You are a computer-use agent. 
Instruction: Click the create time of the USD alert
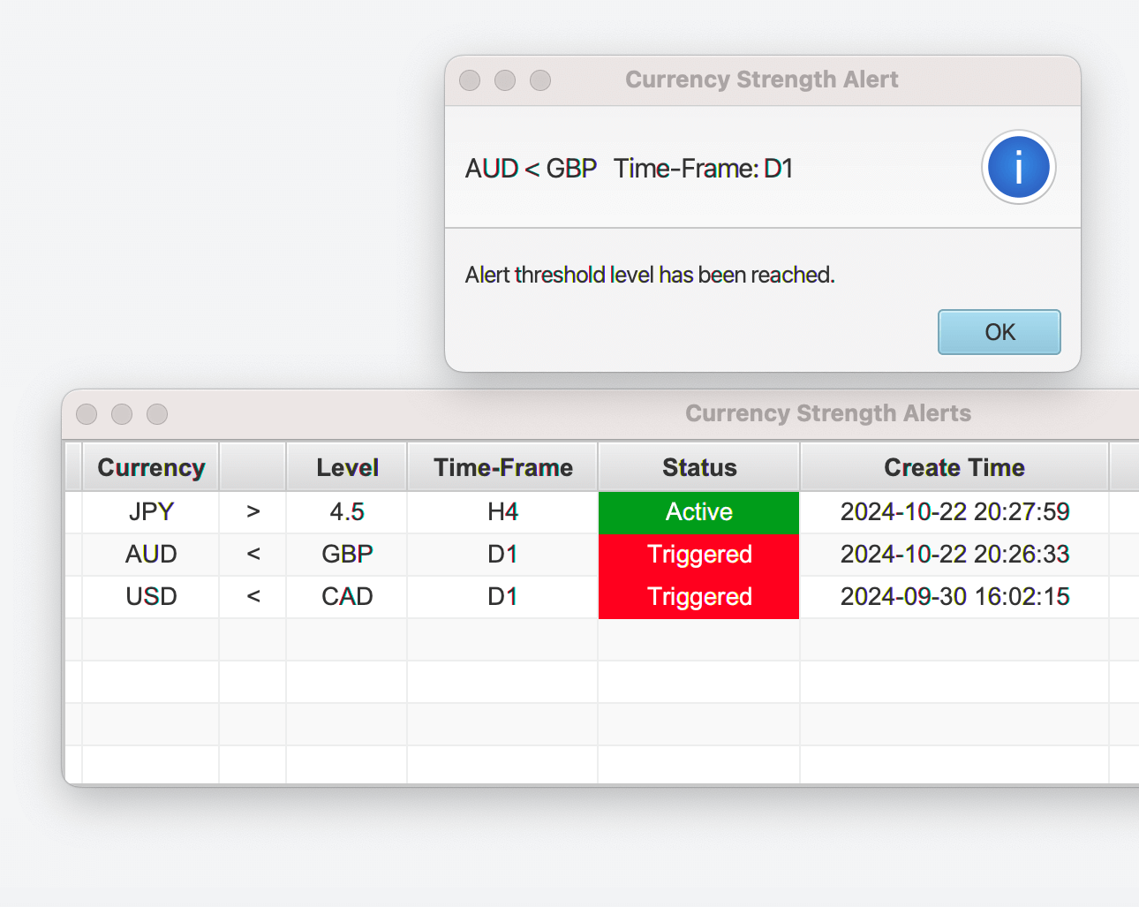(x=954, y=597)
